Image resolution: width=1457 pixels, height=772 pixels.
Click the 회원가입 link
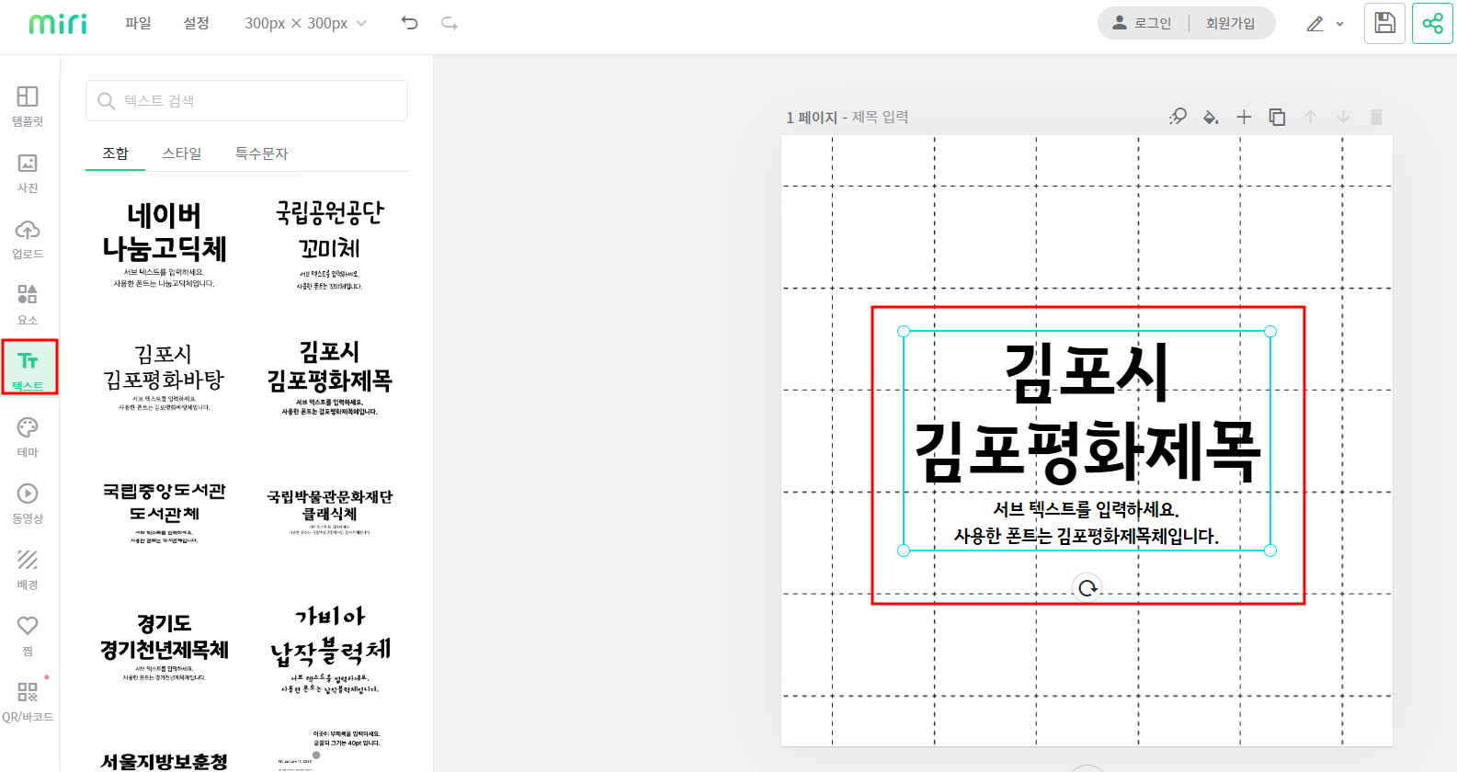(1230, 23)
